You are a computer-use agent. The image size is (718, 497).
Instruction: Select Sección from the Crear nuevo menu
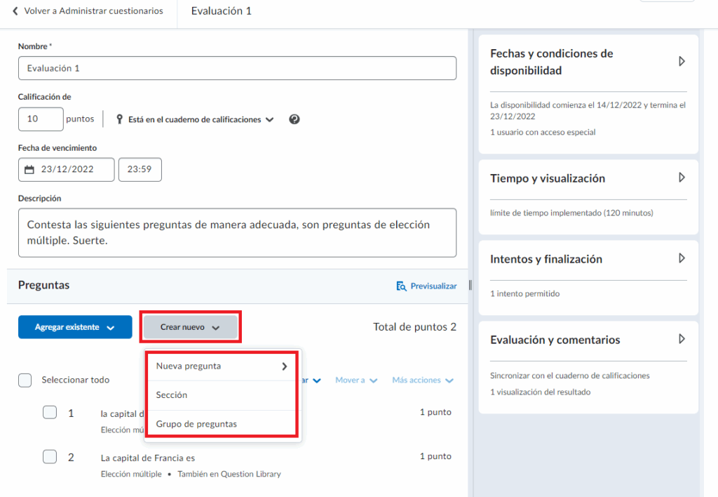[172, 395]
